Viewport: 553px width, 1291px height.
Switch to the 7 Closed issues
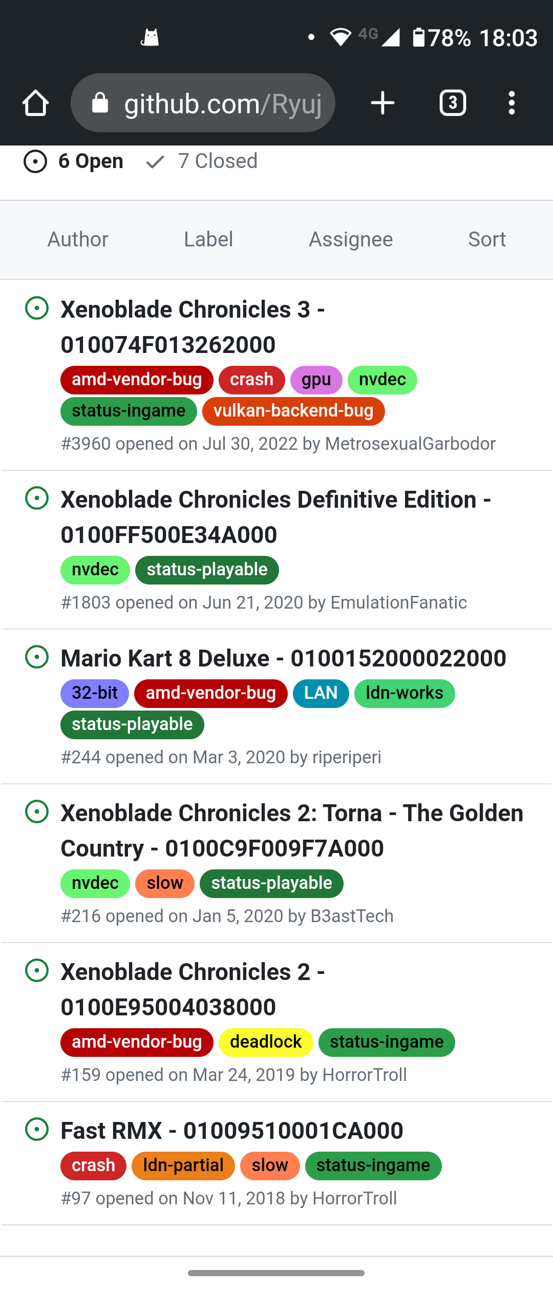(202, 161)
